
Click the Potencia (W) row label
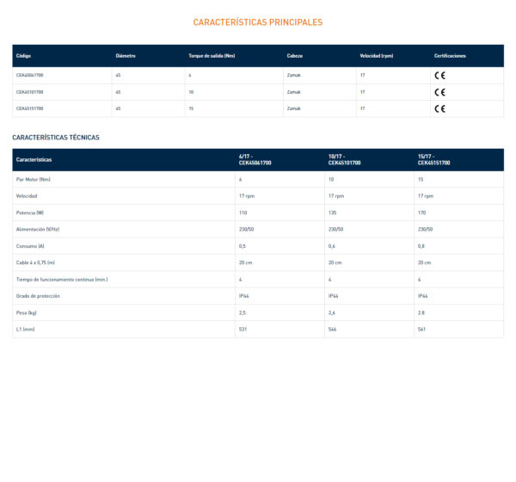coord(30,213)
